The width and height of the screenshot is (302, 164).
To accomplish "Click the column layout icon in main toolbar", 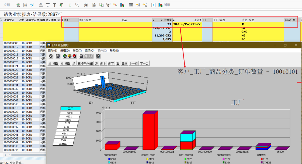I will tap(25, 5).
